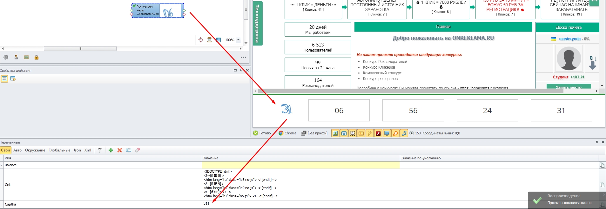The image size is (606, 209).
Task: Select the Captha variable name cell
Action: [x=103, y=204]
